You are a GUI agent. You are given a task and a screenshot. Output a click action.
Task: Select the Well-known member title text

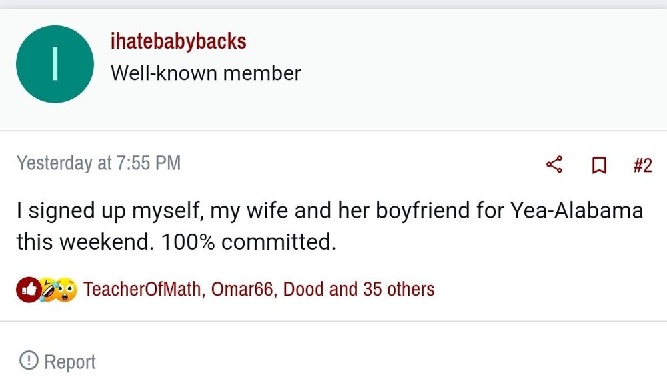pos(207,73)
